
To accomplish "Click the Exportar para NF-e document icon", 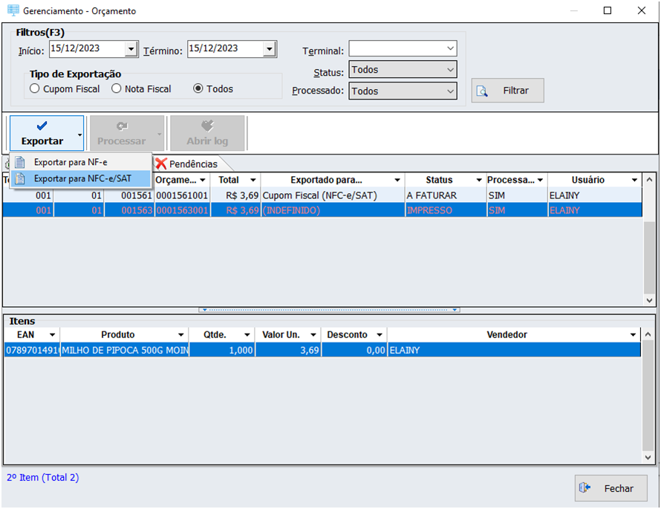I will tap(20, 162).
